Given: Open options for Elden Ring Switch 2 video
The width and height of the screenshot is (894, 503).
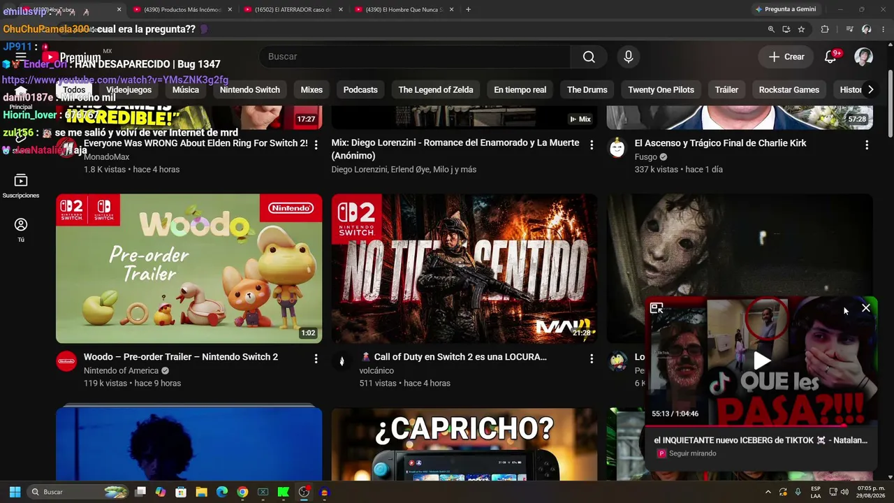Looking at the screenshot, I should (x=316, y=145).
